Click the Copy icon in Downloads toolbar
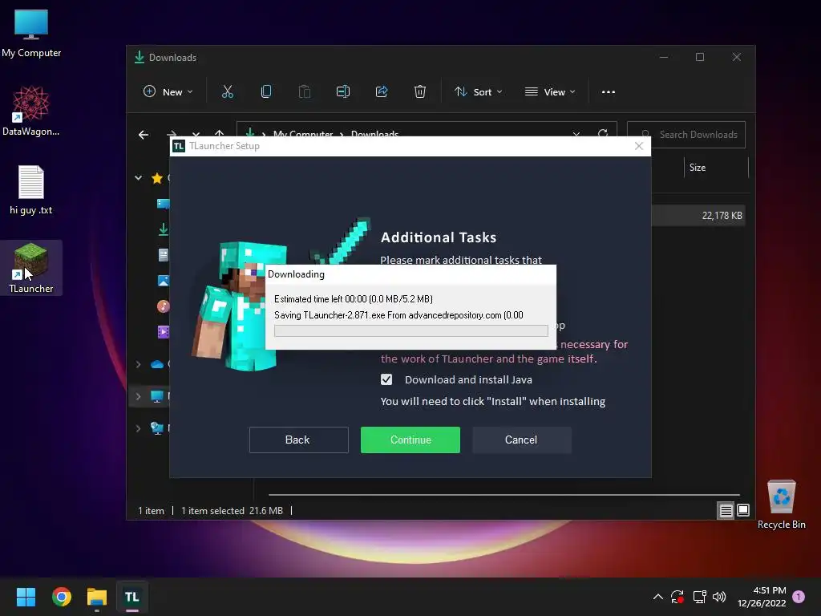 tap(266, 91)
